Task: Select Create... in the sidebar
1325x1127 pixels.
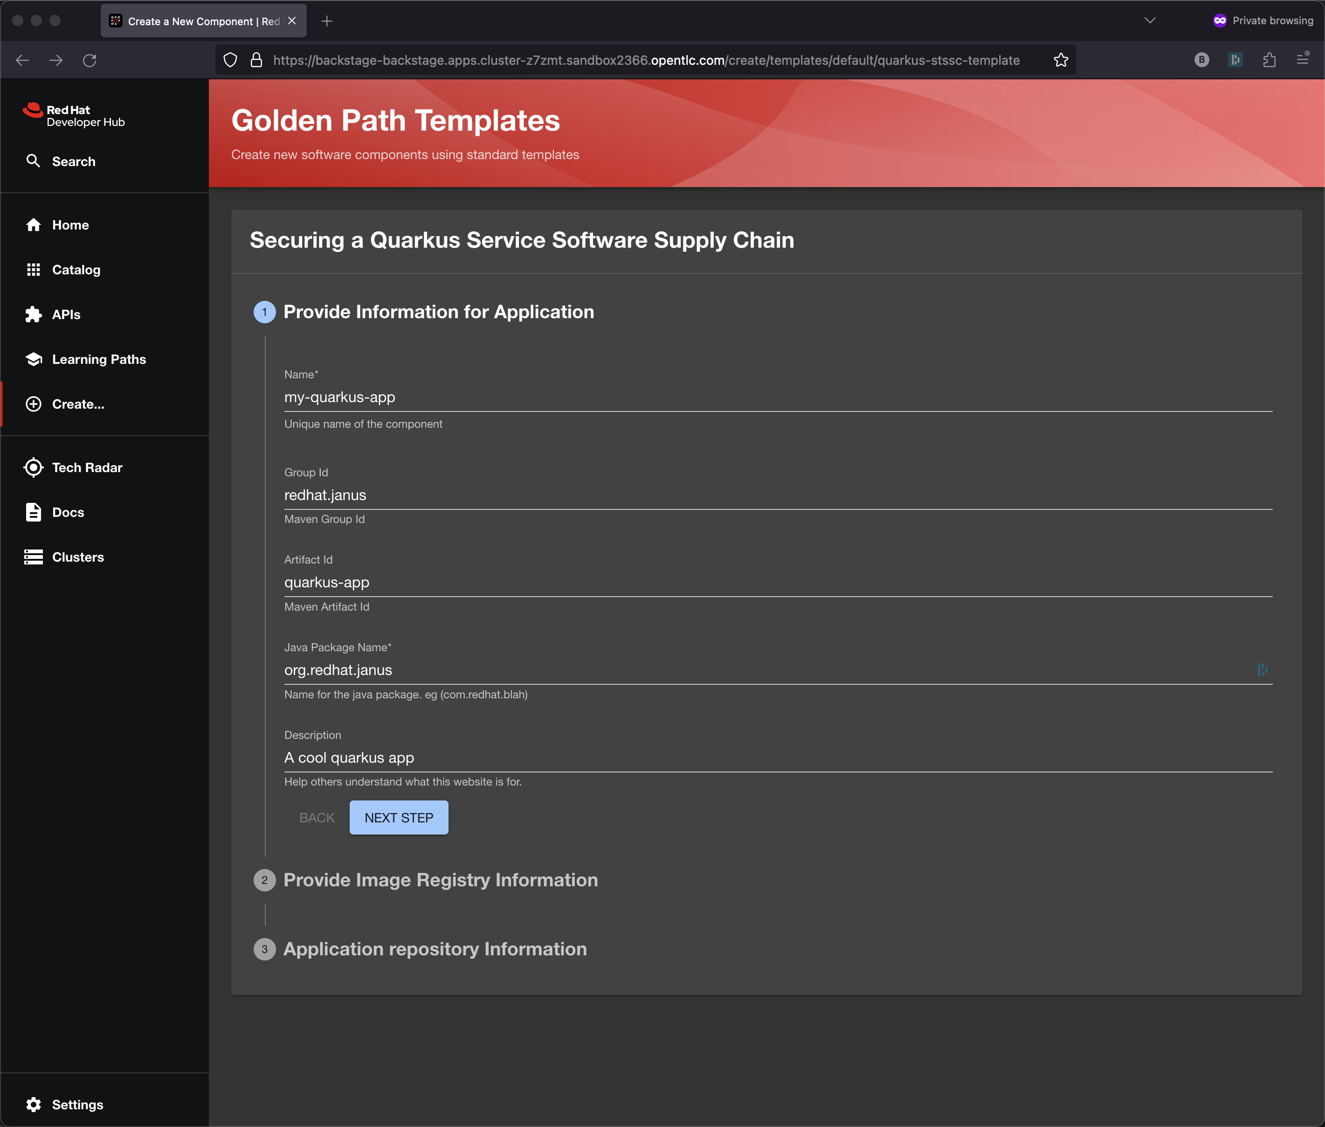Action: [x=78, y=404]
